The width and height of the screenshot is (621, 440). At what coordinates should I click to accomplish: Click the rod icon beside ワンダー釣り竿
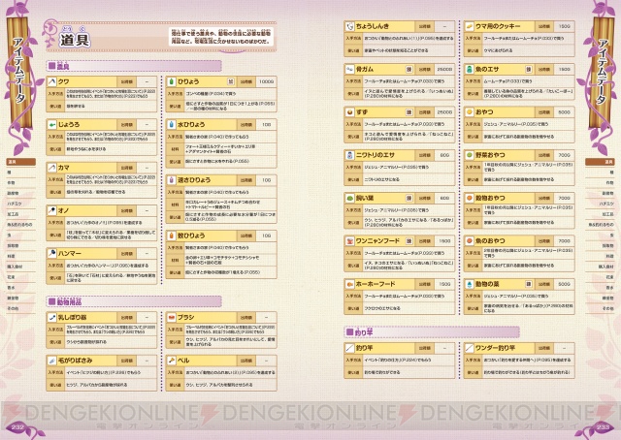(x=470, y=348)
